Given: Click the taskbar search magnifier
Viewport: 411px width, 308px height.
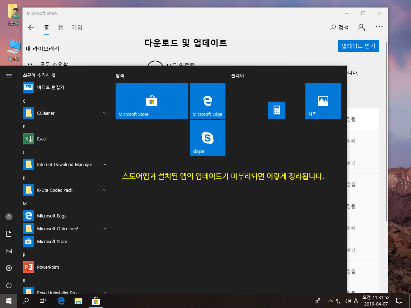Looking at the screenshot, I should (26, 301).
